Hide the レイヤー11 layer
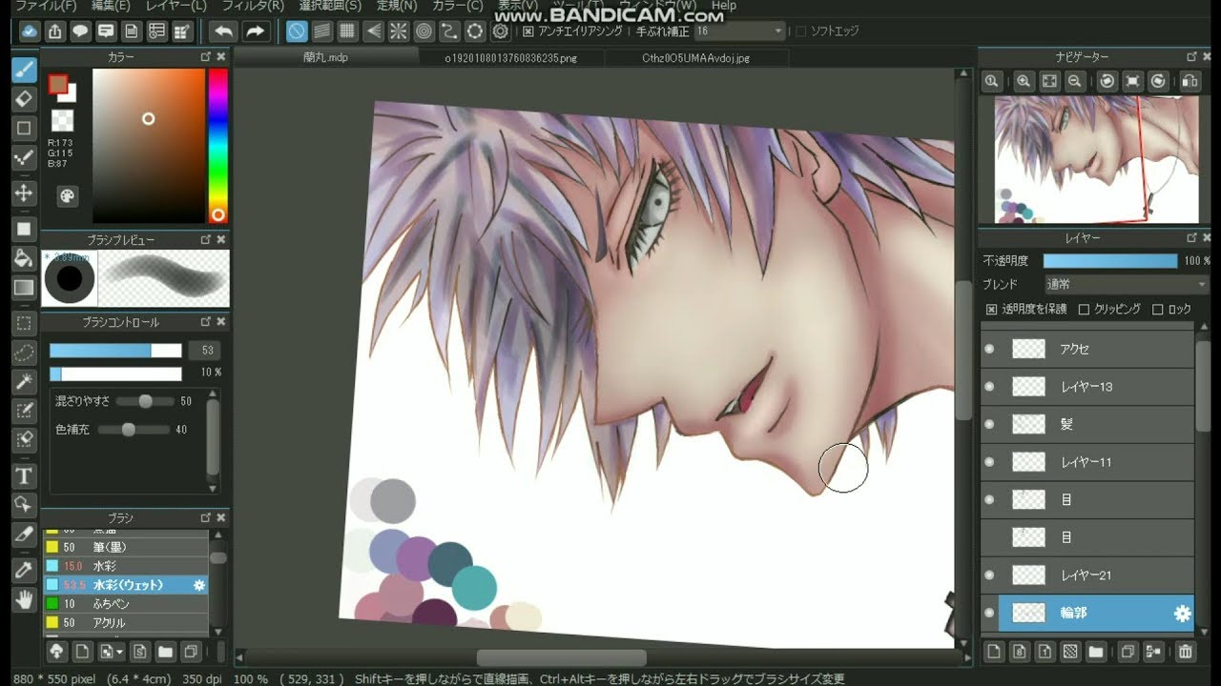Image resolution: width=1221 pixels, height=686 pixels. (989, 462)
